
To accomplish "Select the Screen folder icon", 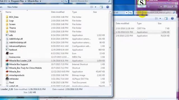I will point(7,24).
